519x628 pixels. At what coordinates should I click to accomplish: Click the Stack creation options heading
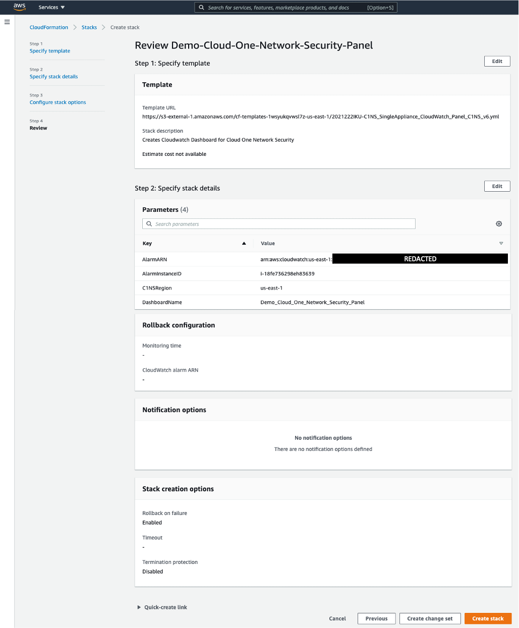pyautogui.click(x=178, y=489)
